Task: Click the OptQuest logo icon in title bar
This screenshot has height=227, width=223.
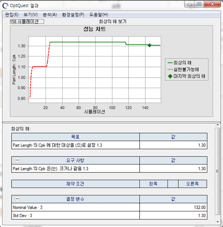Action: (5, 6)
